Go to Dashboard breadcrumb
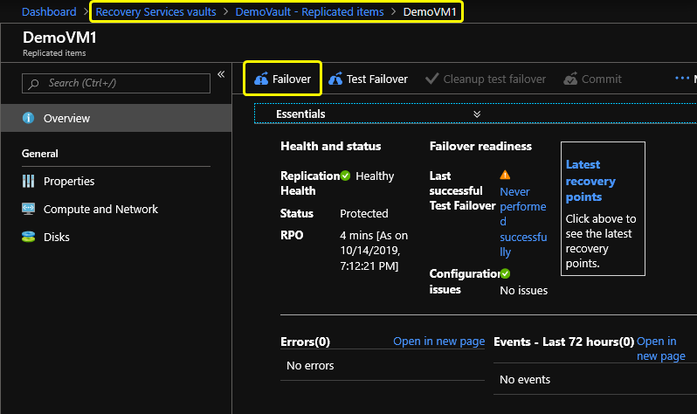Screen dimensions: 697x414 49,11
